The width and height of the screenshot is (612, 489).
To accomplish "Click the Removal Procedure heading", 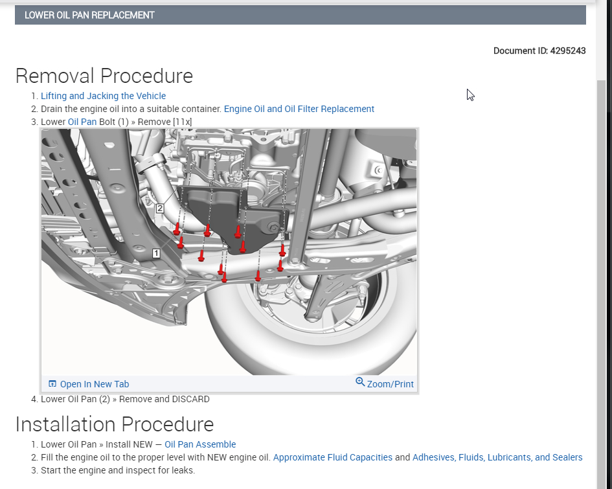I will (x=104, y=76).
